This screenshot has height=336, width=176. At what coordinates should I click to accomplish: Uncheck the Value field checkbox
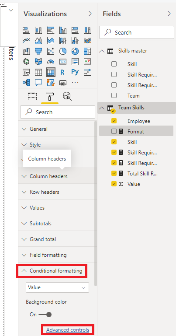(x=114, y=184)
